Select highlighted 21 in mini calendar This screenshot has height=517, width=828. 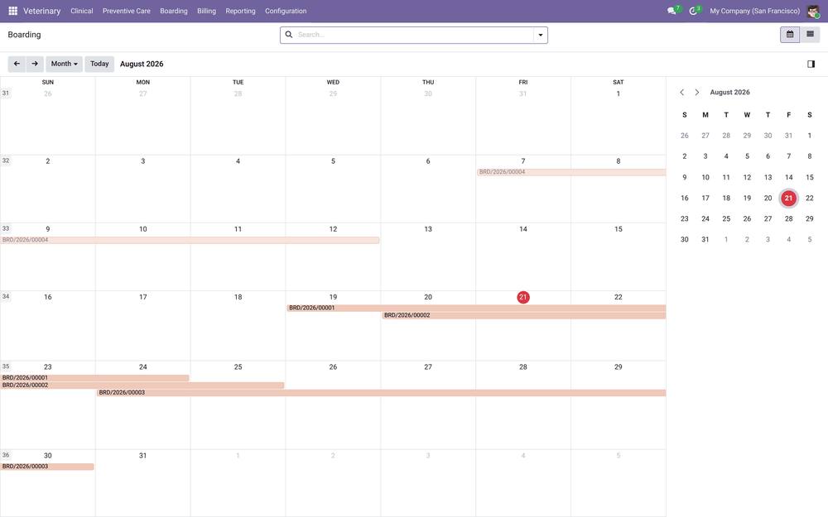coord(788,198)
